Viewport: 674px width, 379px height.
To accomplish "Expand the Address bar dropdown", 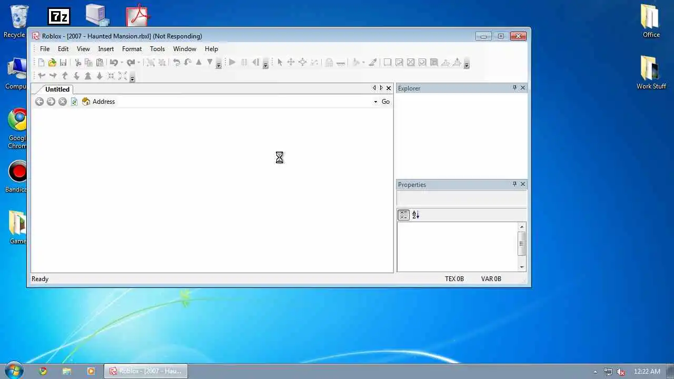I will point(375,102).
